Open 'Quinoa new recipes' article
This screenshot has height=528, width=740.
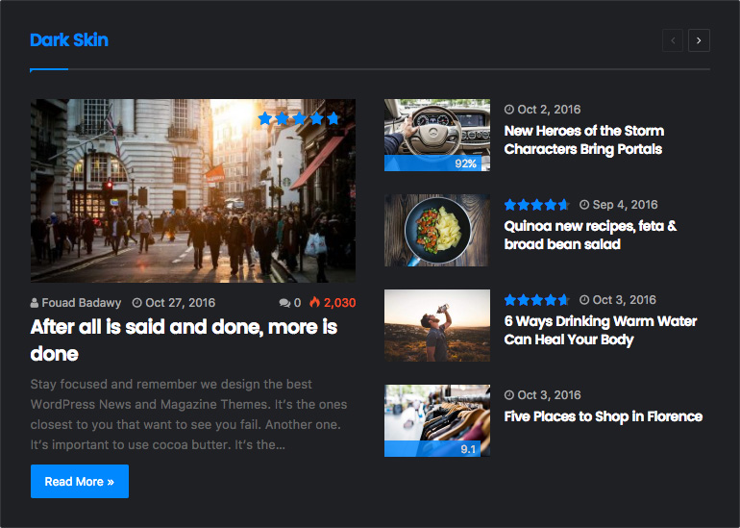[x=590, y=236]
